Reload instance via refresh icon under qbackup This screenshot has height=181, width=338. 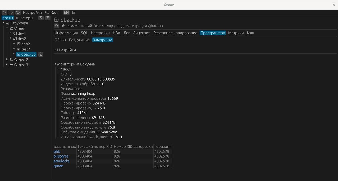coord(56,26)
